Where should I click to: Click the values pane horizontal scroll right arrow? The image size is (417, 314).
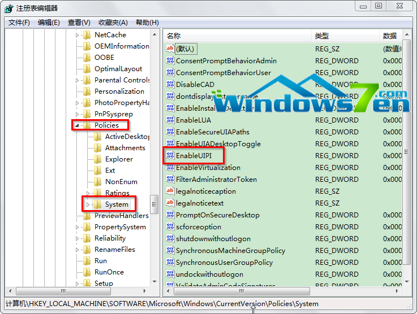(x=397, y=291)
